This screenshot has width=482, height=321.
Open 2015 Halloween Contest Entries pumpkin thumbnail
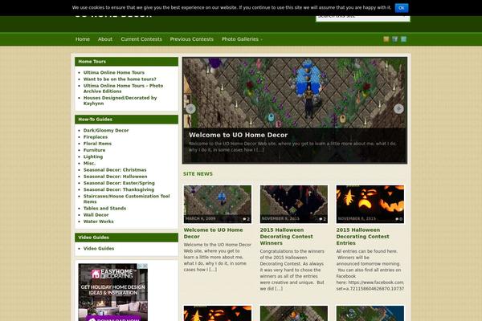coord(370,204)
